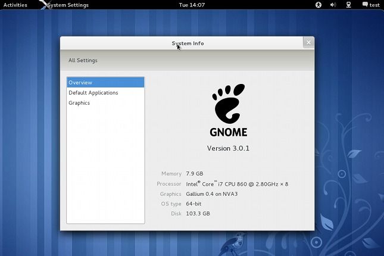Close the System Info window
Image resolution: width=384 pixels, height=256 pixels.
[x=308, y=43]
